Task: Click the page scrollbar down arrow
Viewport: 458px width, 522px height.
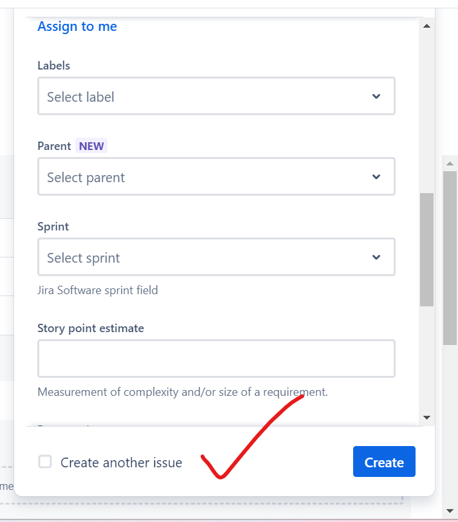Action: click(450, 512)
